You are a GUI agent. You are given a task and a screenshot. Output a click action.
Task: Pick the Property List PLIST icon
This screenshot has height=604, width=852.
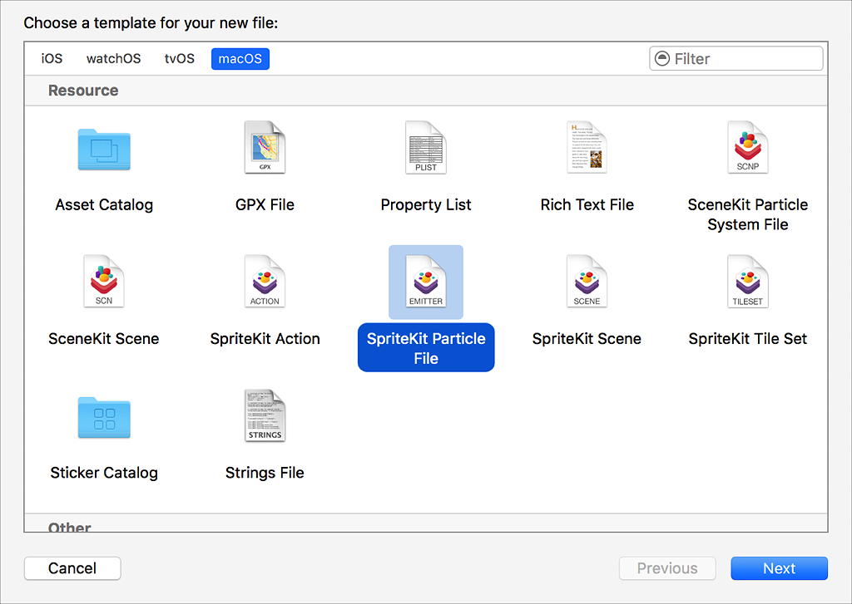[x=425, y=147]
